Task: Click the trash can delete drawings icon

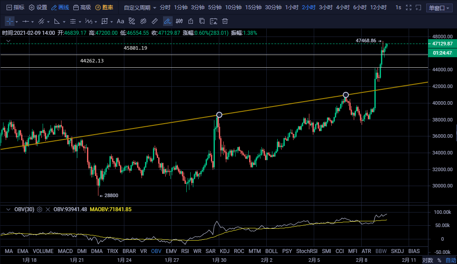Action: point(225,21)
